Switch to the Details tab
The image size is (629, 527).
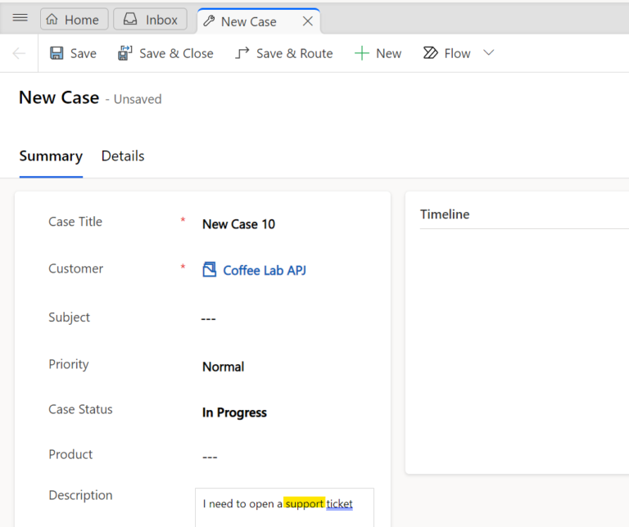pyautogui.click(x=123, y=156)
